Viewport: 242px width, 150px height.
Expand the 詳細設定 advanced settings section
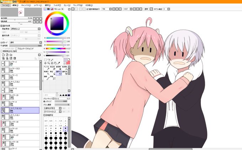tap(44, 115)
